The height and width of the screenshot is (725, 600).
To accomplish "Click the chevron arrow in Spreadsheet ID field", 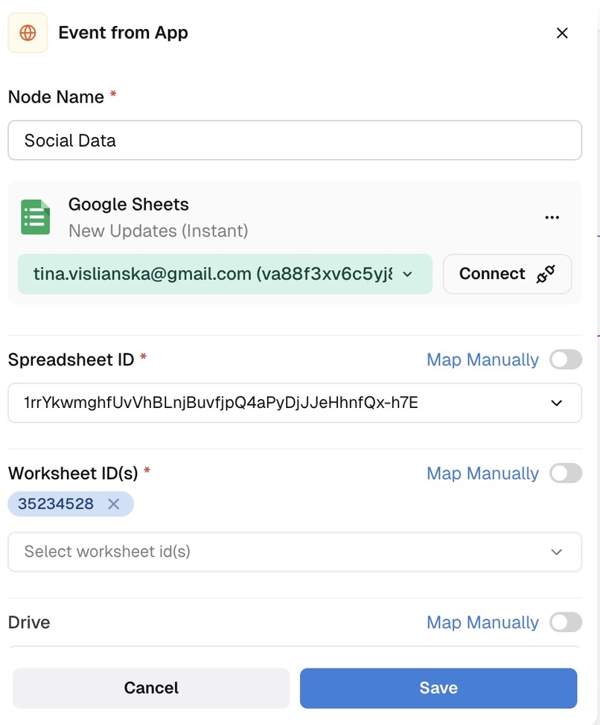I will (557, 403).
